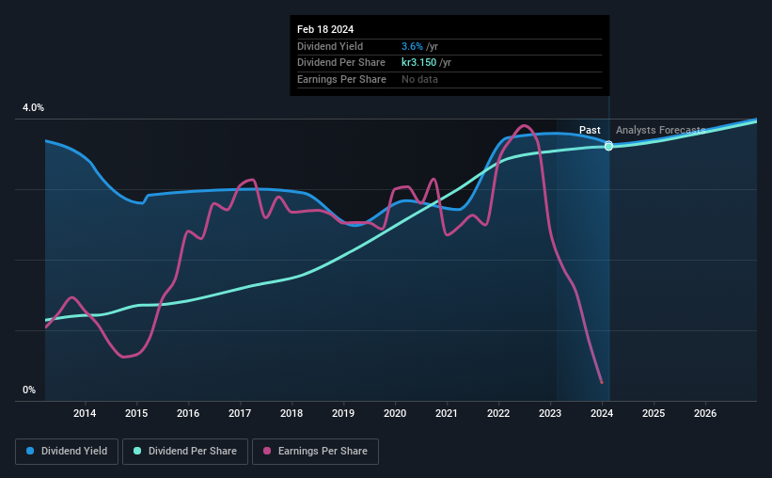Image resolution: width=772 pixels, height=478 pixels.
Task: Click the kr3.150 dividend per share value
Action: (419, 63)
